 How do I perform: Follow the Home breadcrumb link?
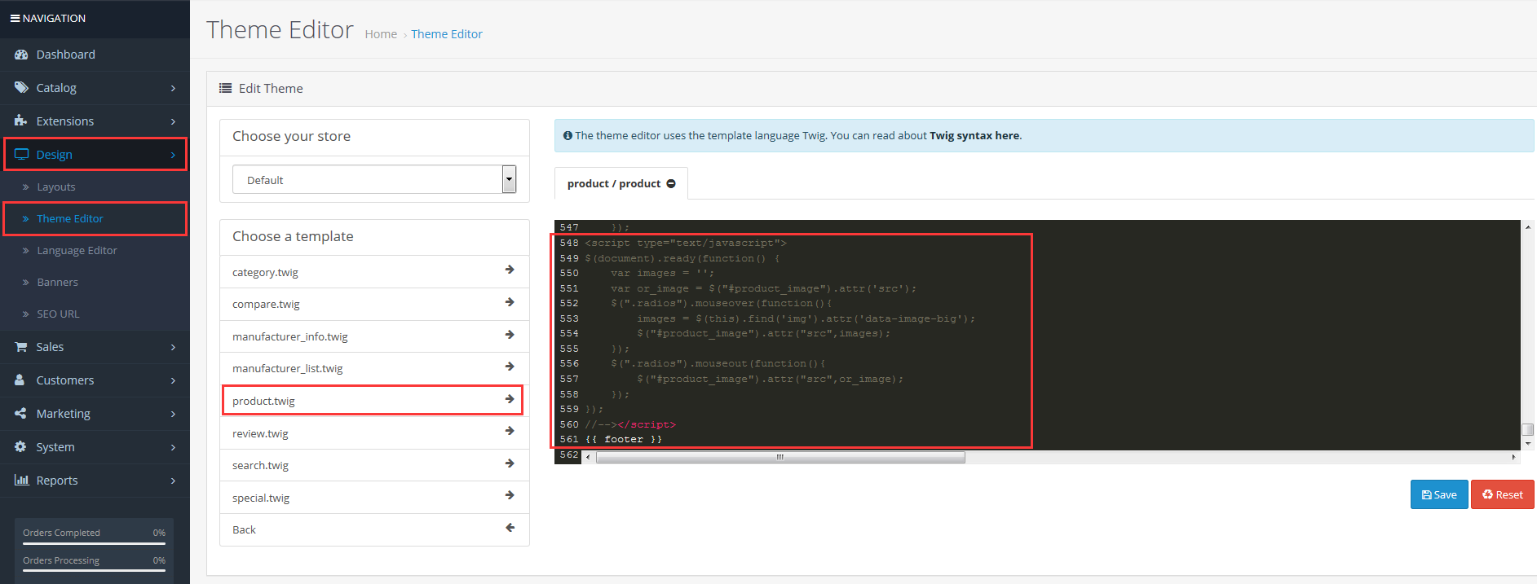(381, 34)
